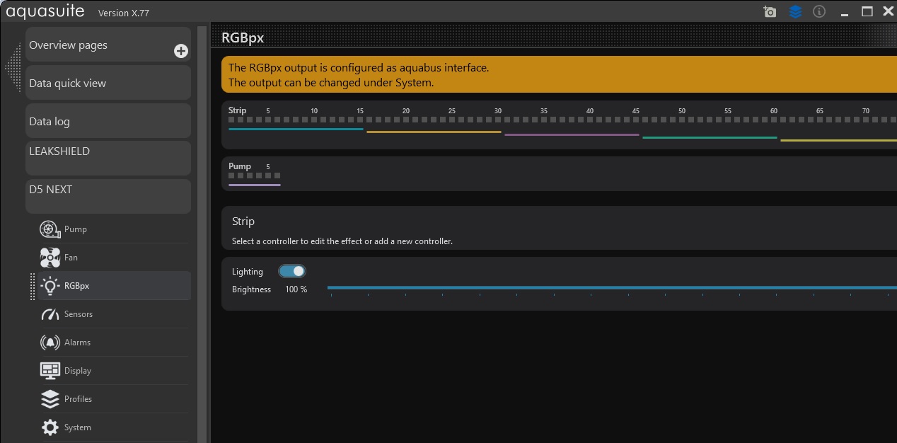Open the System gear icon

click(x=50, y=427)
